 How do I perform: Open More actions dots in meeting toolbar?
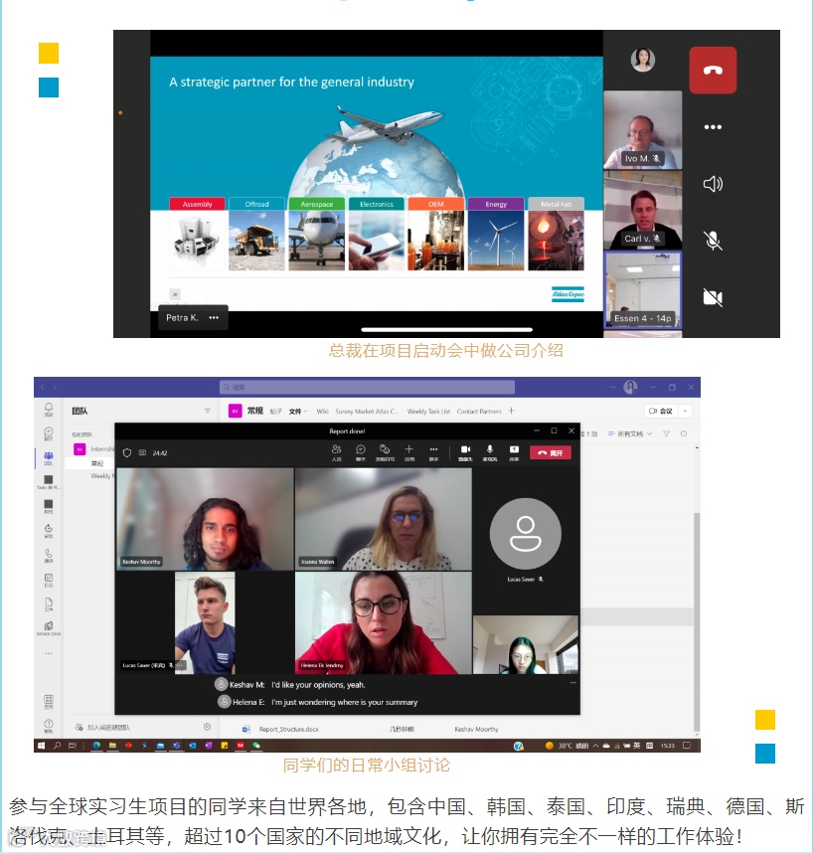pyautogui.click(x=433, y=452)
